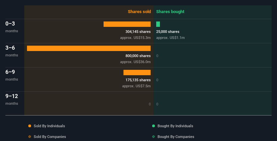Click the striped Sold By Companies legend icon
Viewport: 277px width, 141px height.
(x=30, y=137)
